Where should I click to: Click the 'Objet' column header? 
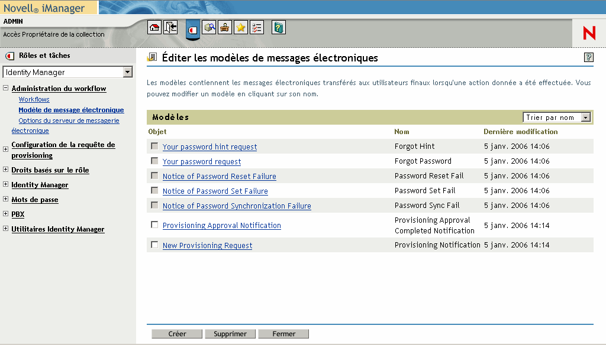[157, 132]
